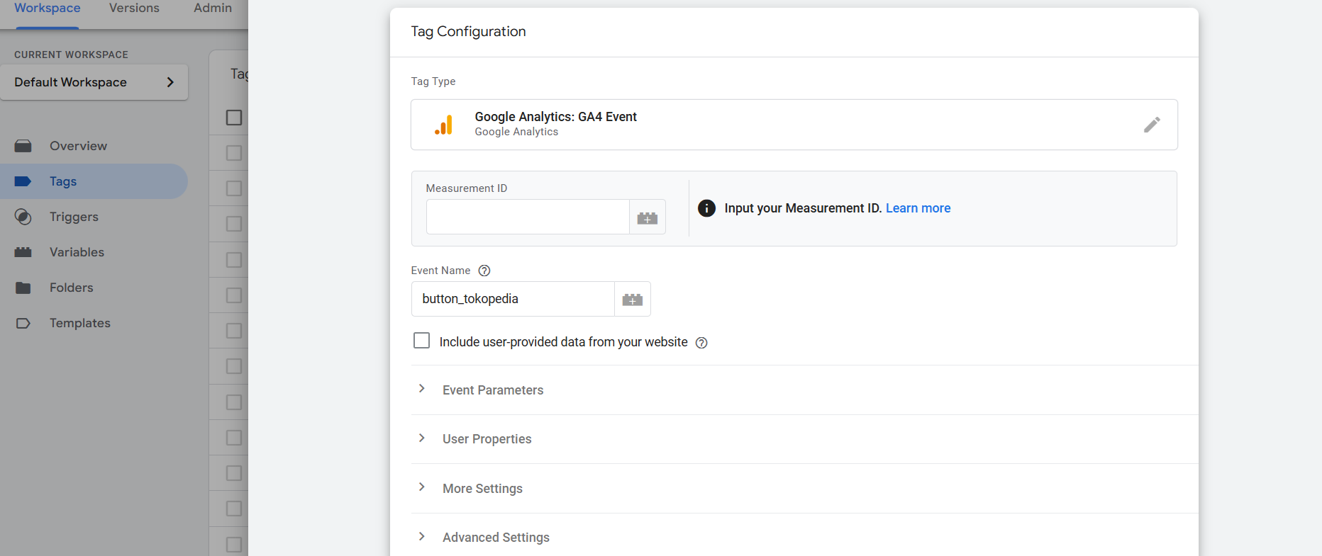
Task: Toggle the select-all checkbox in tags table header
Action: pos(234,118)
